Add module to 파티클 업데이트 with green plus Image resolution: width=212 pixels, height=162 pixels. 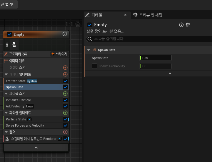65,113
